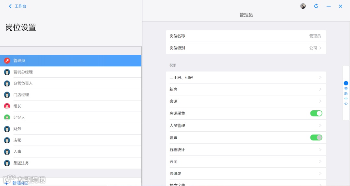Close the window with the X icon
The height and width of the screenshot is (186, 350).
tap(340, 6)
